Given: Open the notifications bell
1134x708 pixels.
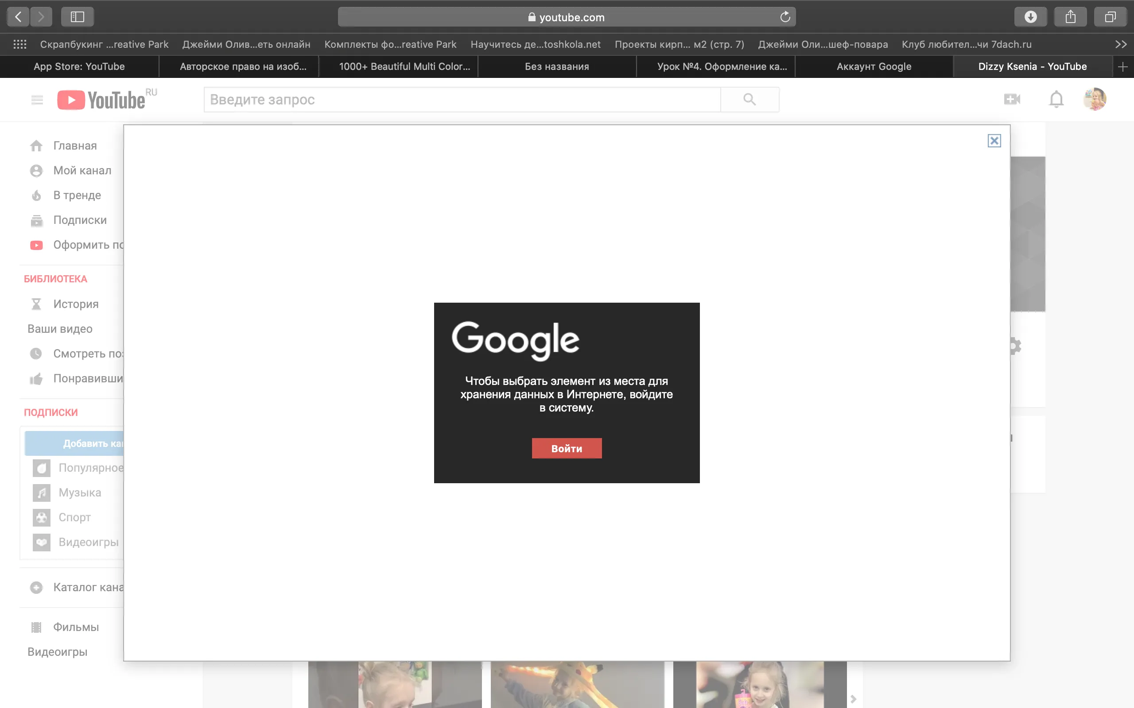Looking at the screenshot, I should tap(1056, 99).
